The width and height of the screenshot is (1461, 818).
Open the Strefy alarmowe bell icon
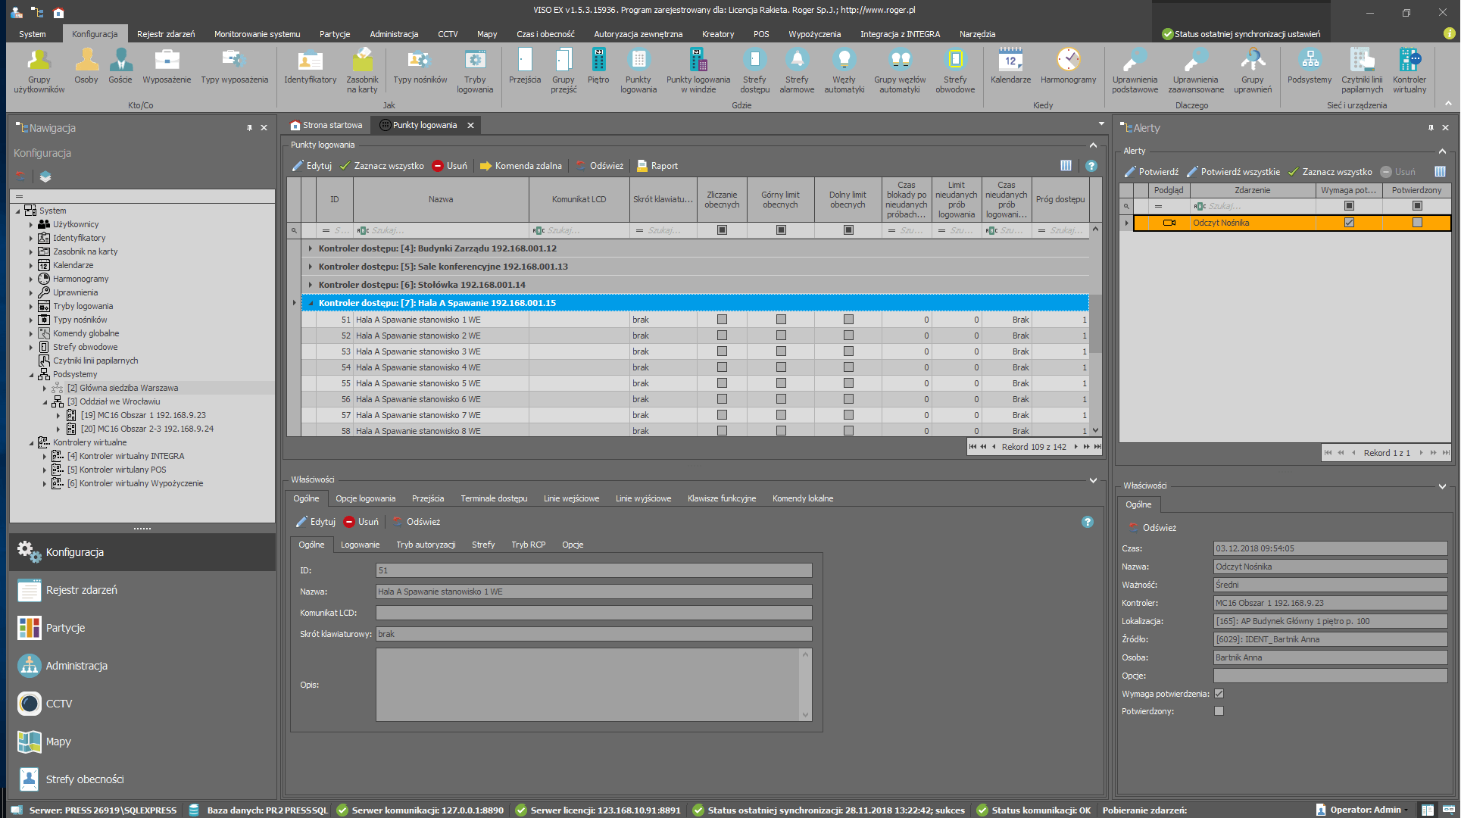pos(797,61)
